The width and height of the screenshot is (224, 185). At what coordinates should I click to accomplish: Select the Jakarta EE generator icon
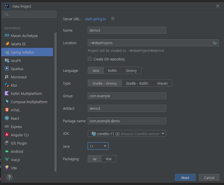pos(7,44)
